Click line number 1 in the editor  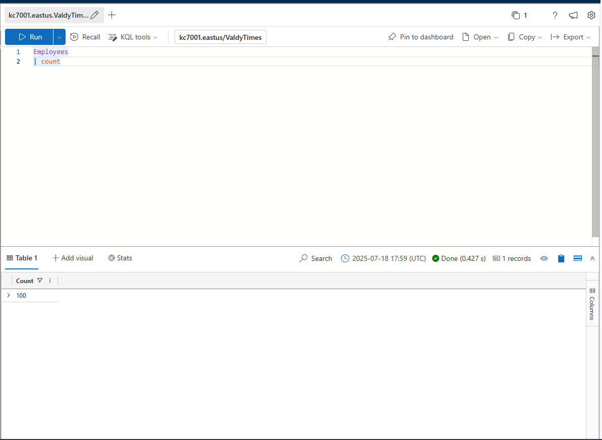point(18,51)
